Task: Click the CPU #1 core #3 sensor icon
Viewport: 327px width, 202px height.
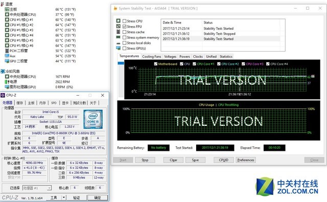Action: pos(7,30)
